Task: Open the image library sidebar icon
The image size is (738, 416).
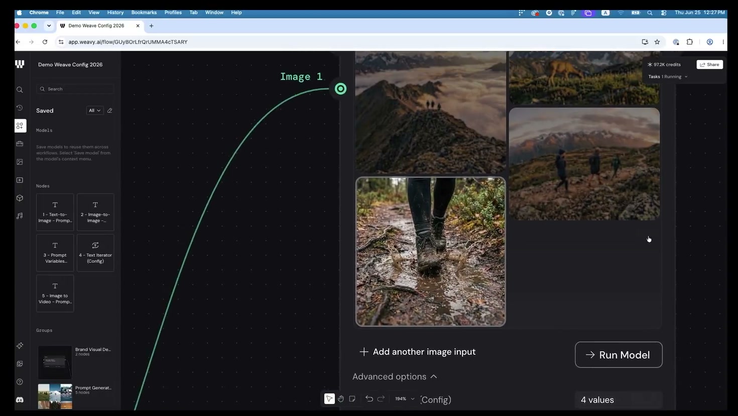Action: click(20, 162)
